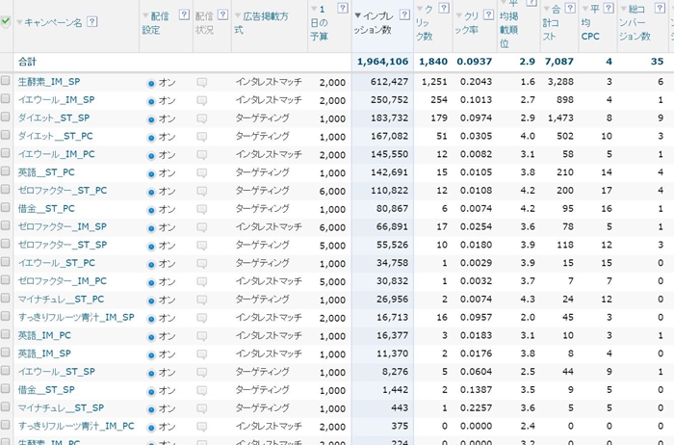Click comment bubble icon for 英語_IM_SP
This screenshot has height=445, width=674.
[201, 354]
